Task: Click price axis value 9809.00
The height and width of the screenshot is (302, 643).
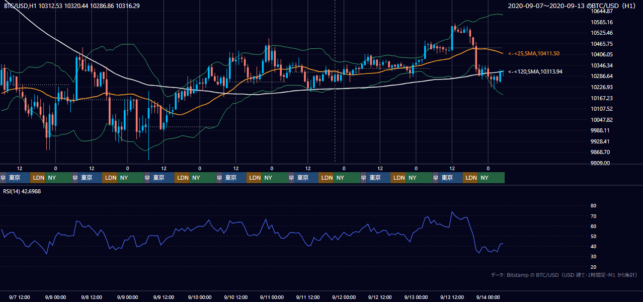Action: tap(600, 163)
